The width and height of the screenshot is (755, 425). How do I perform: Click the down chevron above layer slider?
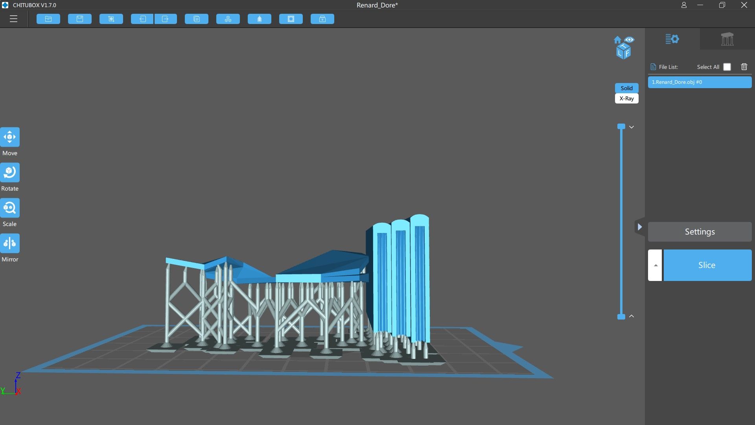click(632, 127)
